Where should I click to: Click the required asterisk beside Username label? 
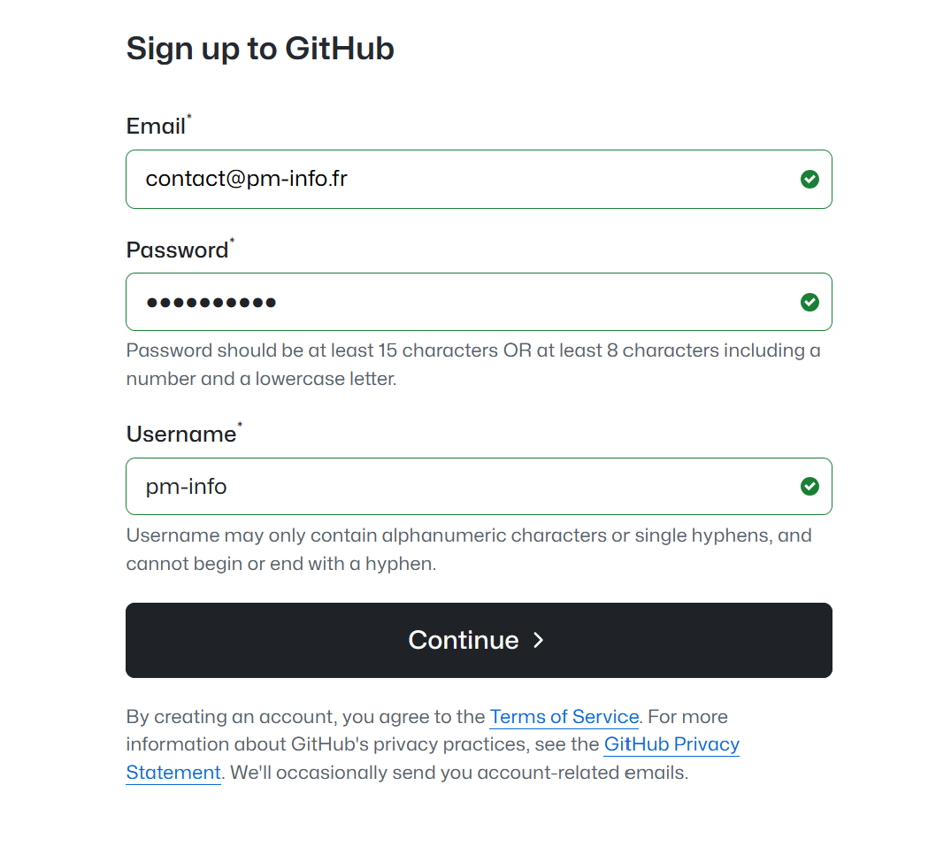point(240,424)
